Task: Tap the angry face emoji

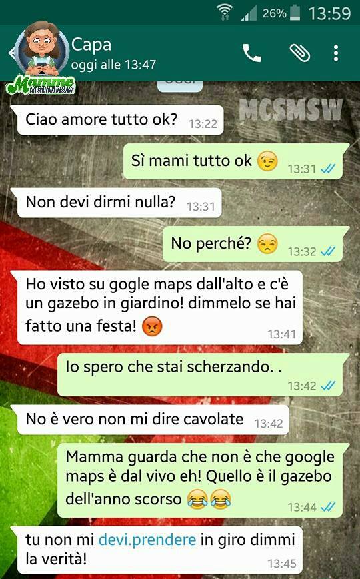Action: [152, 326]
